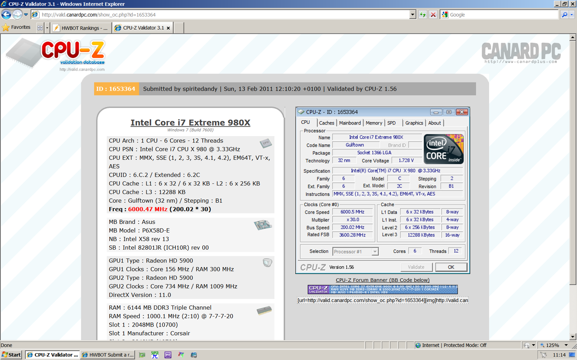
Task: Click the CPU-Z validation database logo
Action: point(56,55)
